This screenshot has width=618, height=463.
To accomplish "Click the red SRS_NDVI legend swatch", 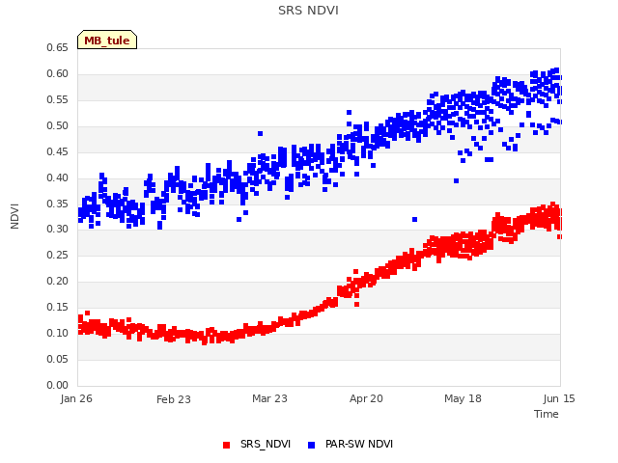I will [x=226, y=445].
